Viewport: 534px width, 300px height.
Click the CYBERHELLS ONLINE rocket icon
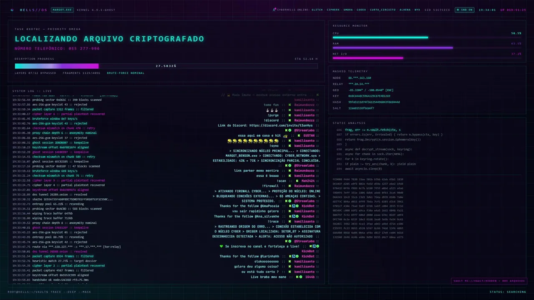[x=274, y=10]
